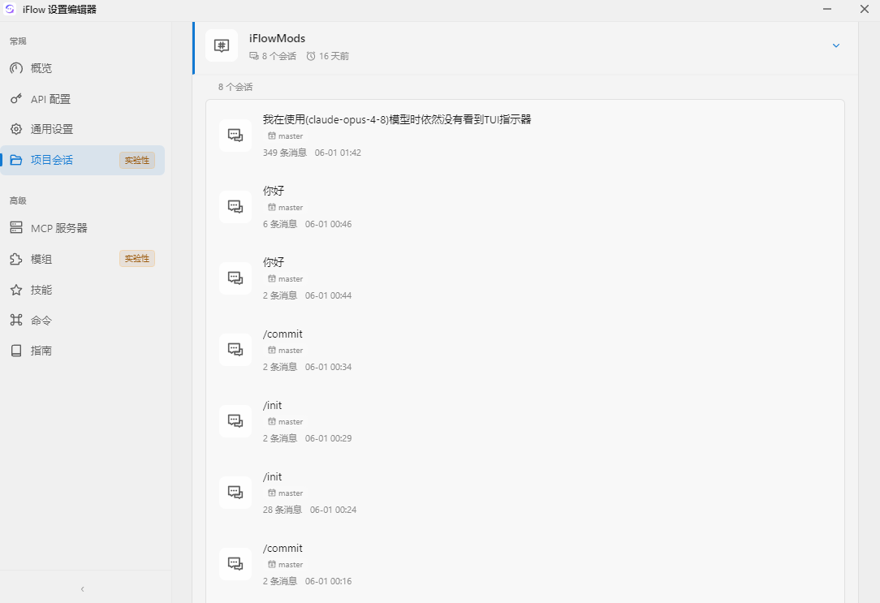Click the 349 条消息 count text
The width and height of the screenshot is (880, 603).
coord(285,153)
